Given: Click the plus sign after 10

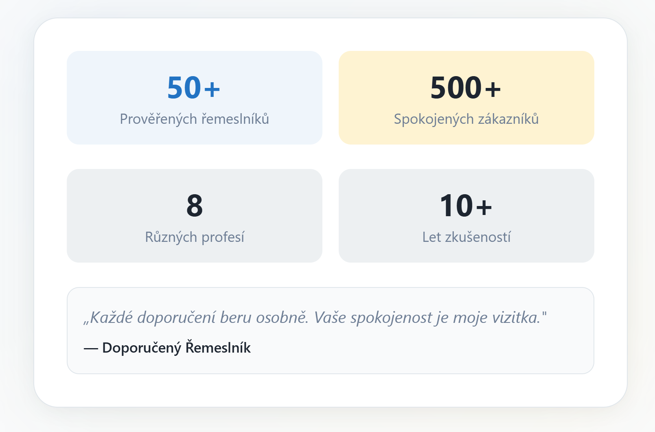Looking at the screenshot, I should point(484,207).
